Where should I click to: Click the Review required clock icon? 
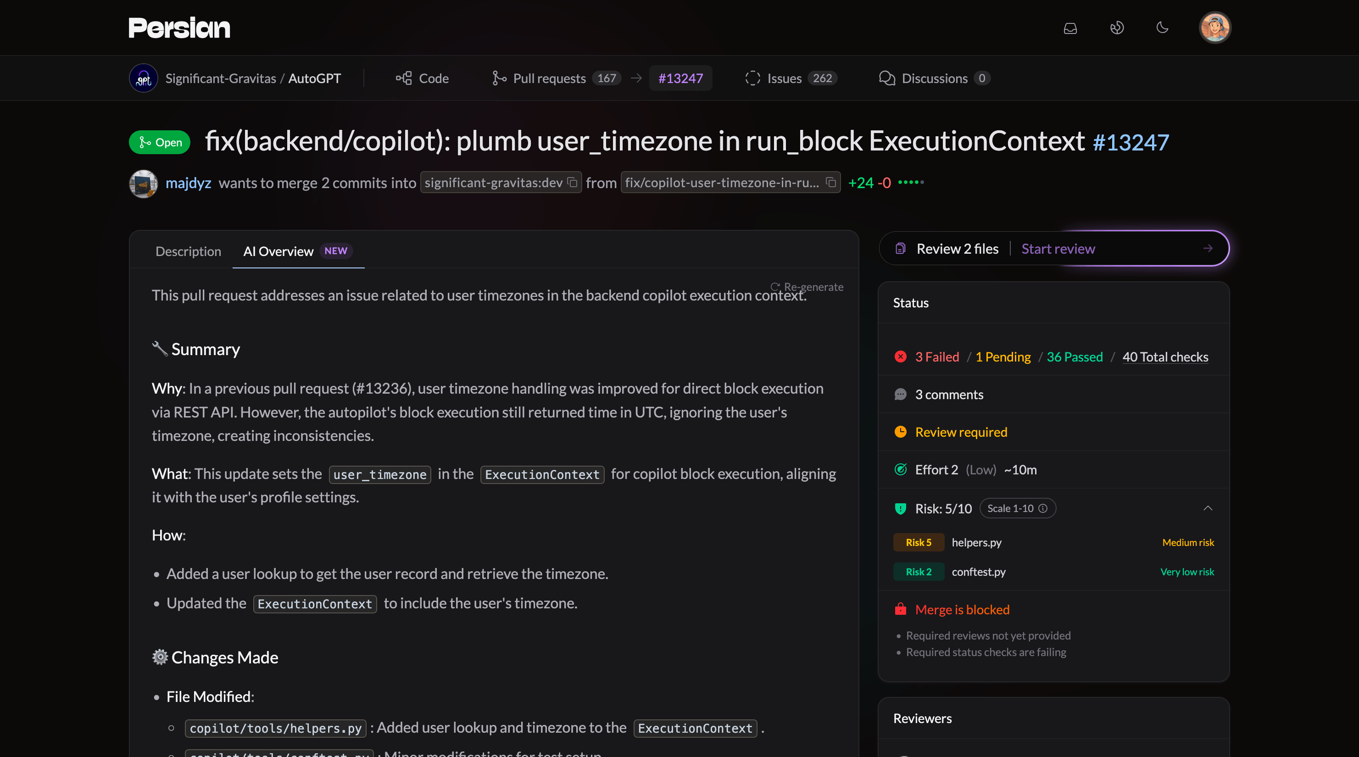coord(901,432)
